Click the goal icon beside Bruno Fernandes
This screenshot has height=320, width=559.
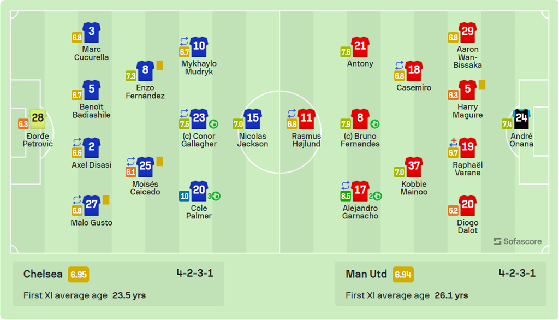pyautogui.click(x=375, y=124)
